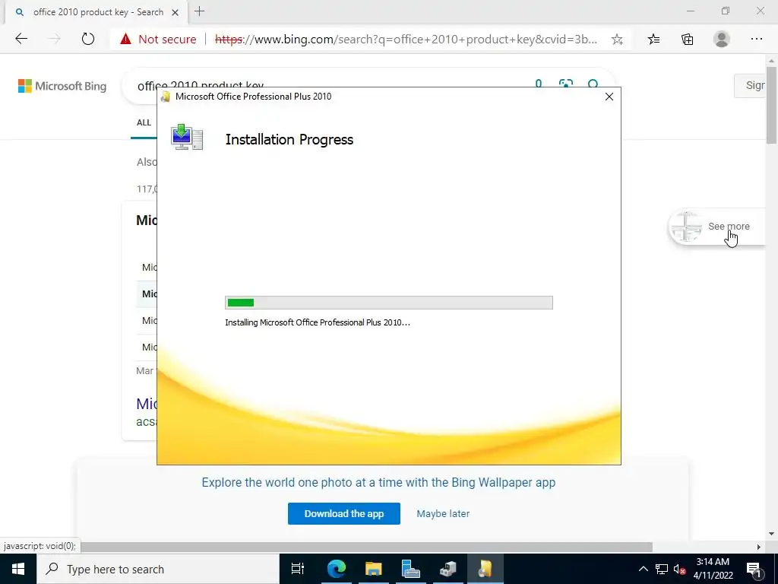This screenshot has height=584, width=778.
Task: Open a new browser tab
Action: (x=200, y=11)
